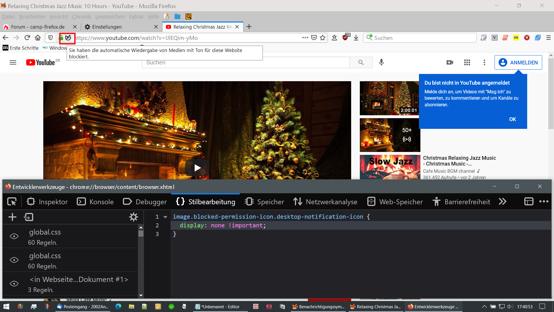Click the import stylesheet icon
This screenshot has height=312, width=554.
click(x=29, y=217)
